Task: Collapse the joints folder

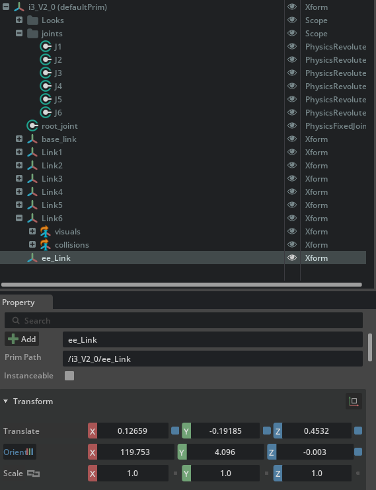Action: coord(19,33)
